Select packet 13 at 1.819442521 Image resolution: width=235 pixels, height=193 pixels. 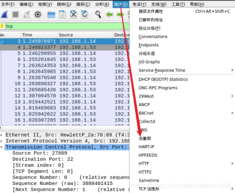tap(64, 102)
